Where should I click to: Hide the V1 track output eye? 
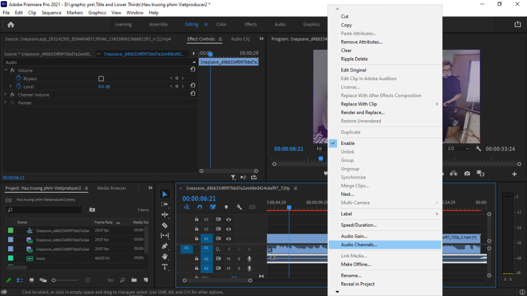coord(229,239)
